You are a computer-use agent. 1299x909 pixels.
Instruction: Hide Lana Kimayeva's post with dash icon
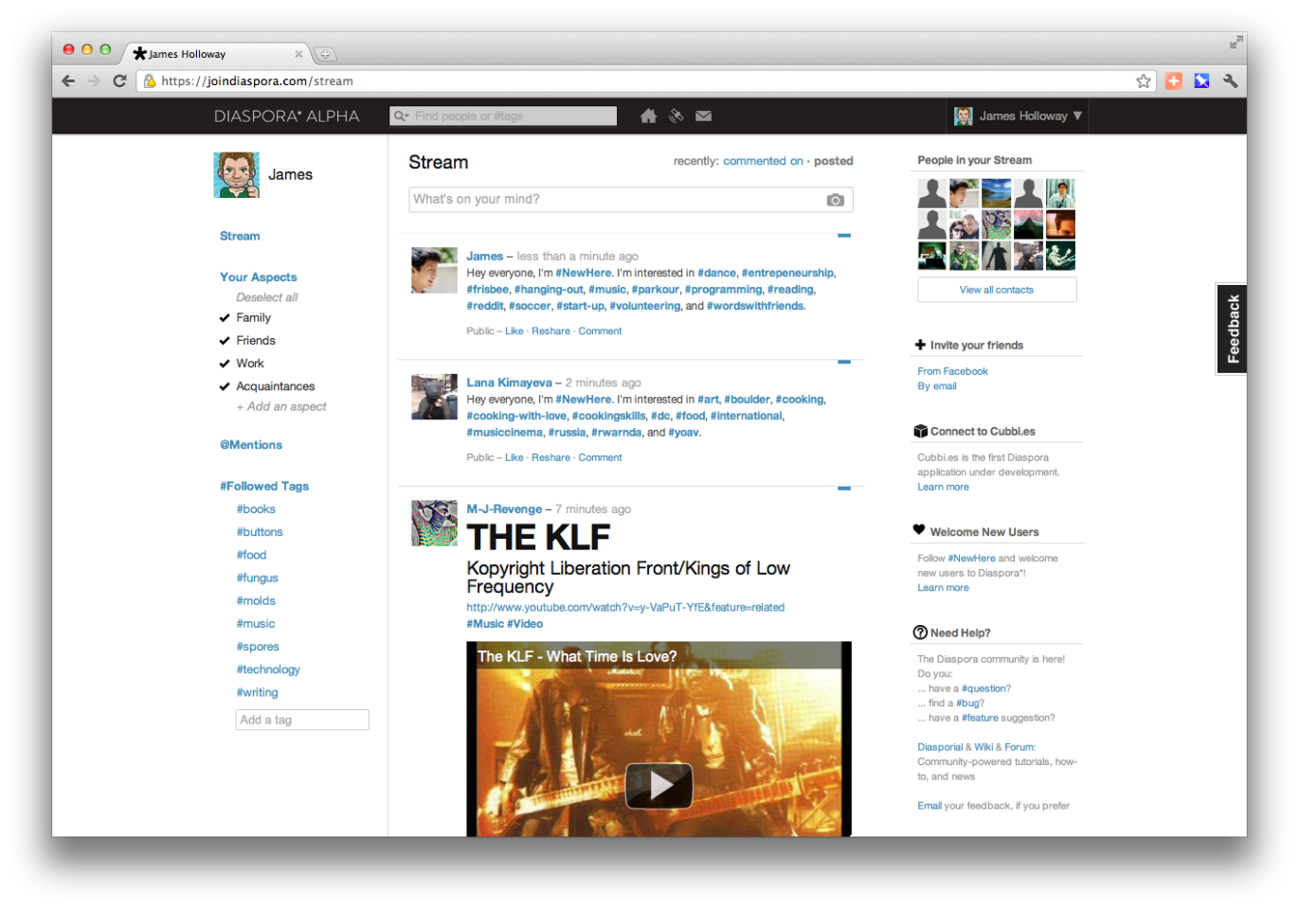(844, 362)
